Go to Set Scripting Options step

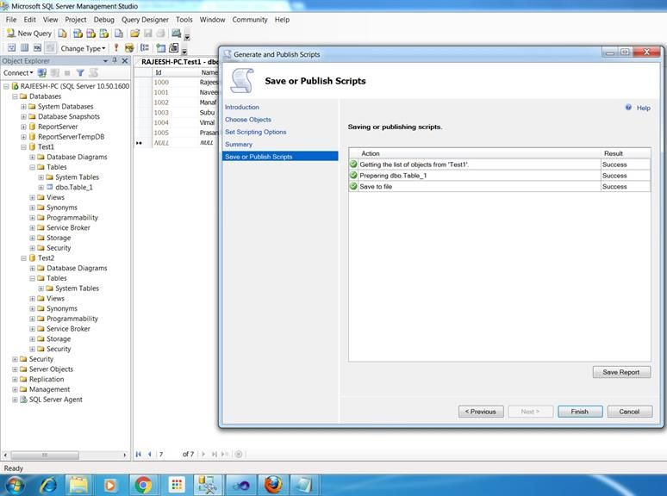tap(256, 132)
